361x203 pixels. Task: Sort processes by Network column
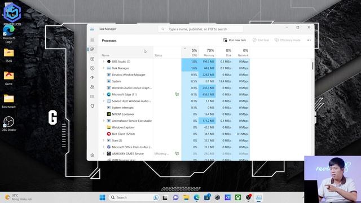tap(241, 52)
